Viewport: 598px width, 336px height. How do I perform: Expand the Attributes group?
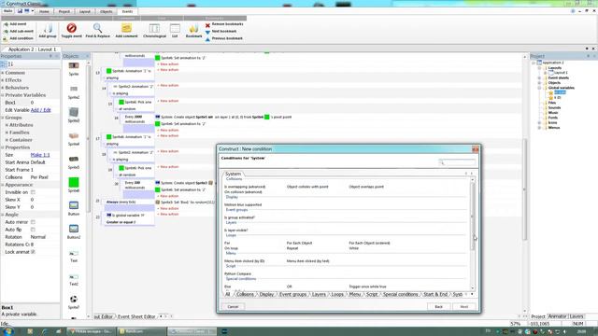[7, 125]
